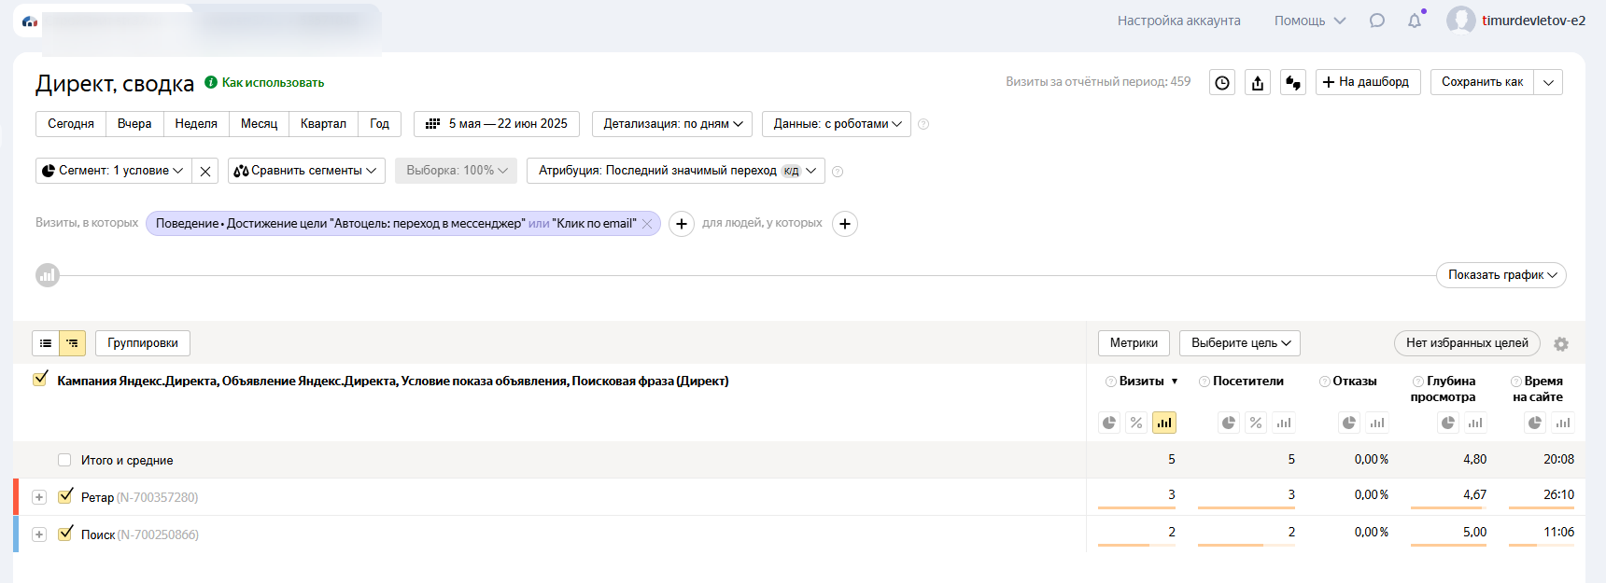Select the Сегодня period tab
This screenshot has height=583, width=1606.
tap(71, 124)
